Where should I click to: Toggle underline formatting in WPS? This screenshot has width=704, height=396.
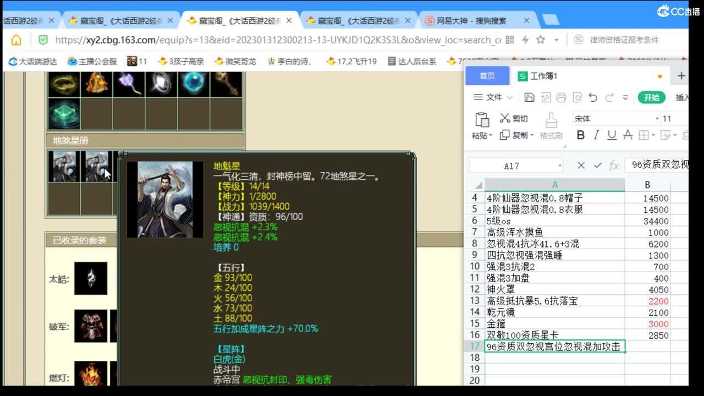(612, 135)
